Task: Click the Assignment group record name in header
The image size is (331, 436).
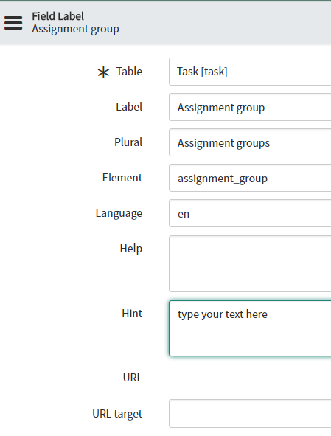Action: [76, 29]
